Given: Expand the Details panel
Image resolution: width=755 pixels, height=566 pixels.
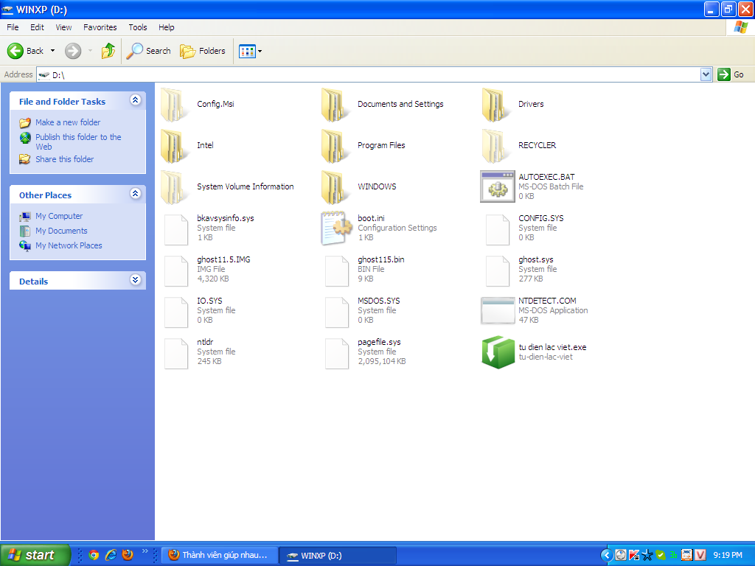Looking at the screenshot, I should (x=136, y=279).
